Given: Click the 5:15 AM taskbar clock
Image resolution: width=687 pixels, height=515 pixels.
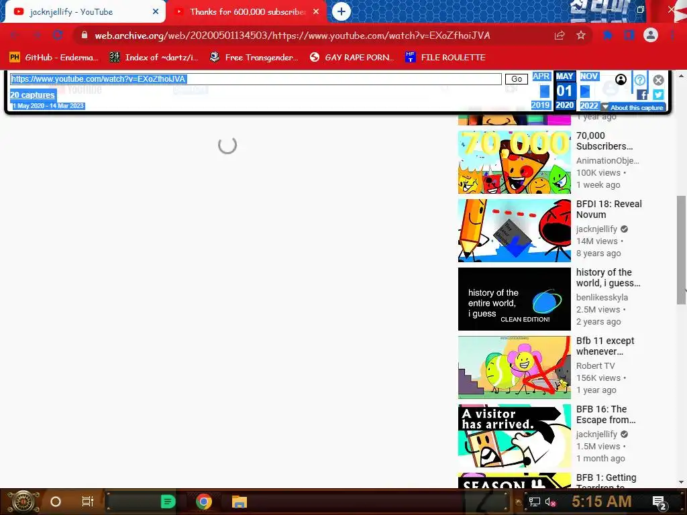Looking at the screenshot, I should coord(602,502).
